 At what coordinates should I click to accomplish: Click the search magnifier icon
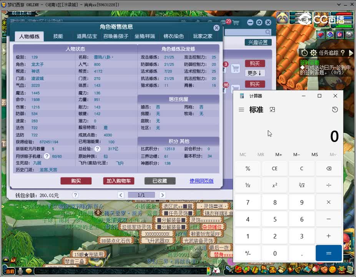(x=268, y=32)
